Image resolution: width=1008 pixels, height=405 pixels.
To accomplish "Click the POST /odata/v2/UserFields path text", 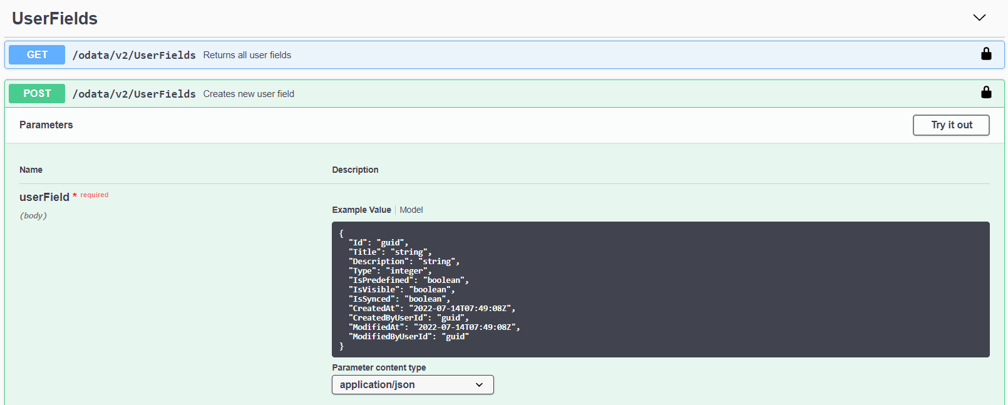I will click(134, 94).
